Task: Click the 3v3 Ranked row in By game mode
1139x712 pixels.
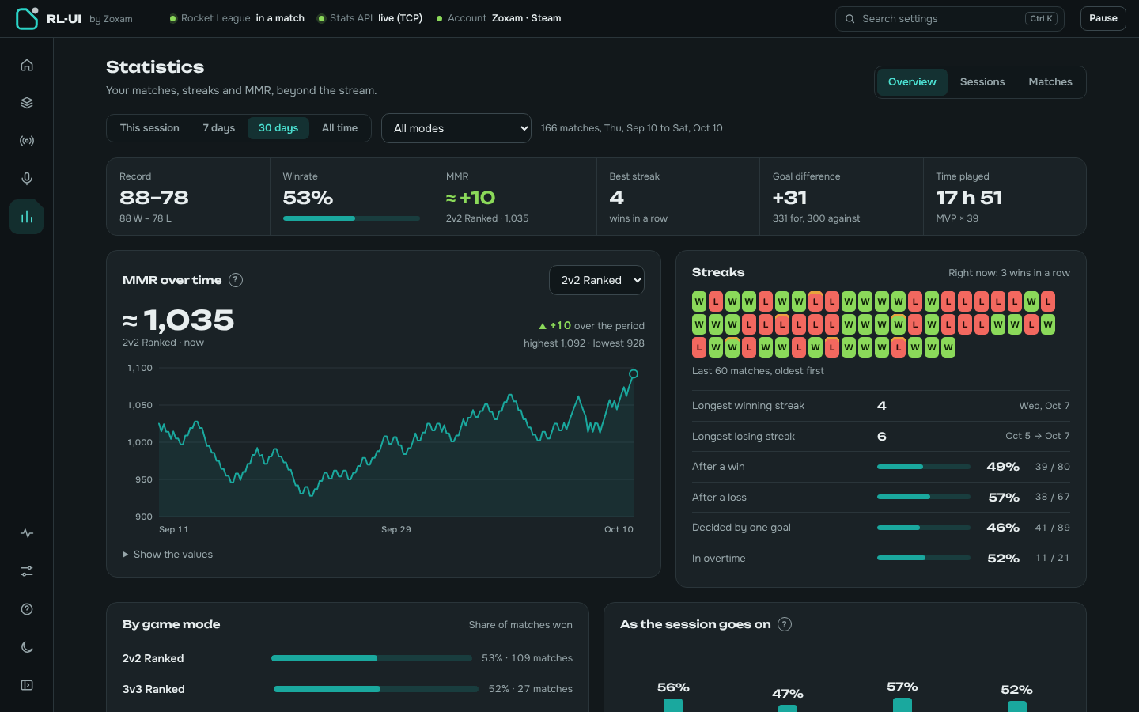Action: (347, 689)
